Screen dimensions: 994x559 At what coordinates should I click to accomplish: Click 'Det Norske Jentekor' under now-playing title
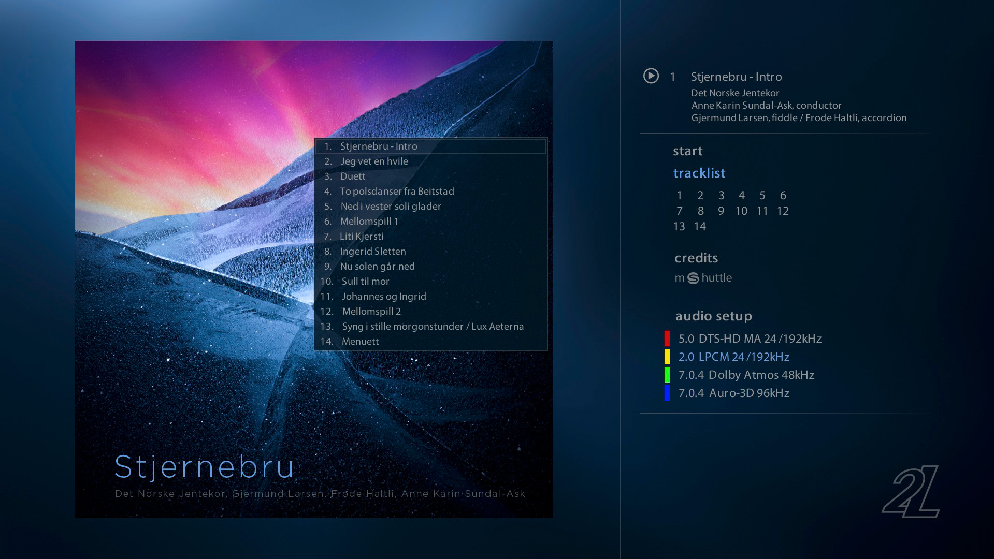coord(735,93)
